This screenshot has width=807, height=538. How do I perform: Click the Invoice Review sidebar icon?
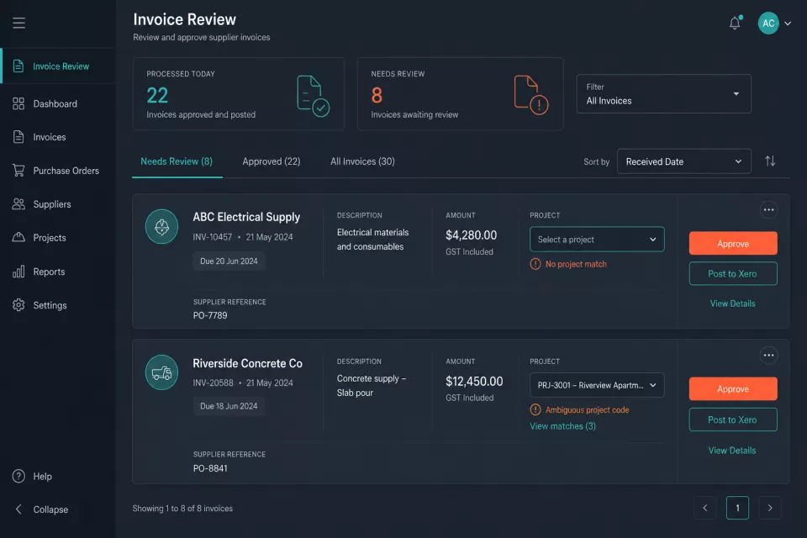[x=18, y=66]
